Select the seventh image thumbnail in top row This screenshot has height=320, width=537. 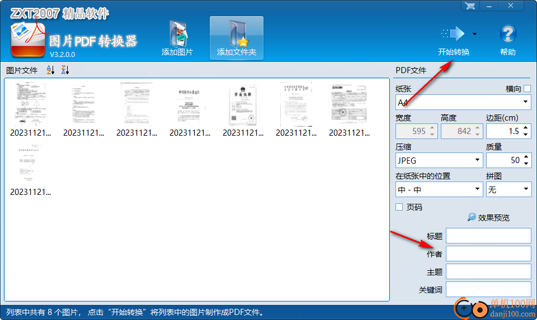point(349,104)
